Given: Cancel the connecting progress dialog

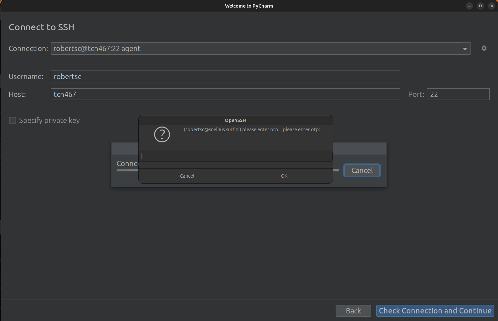Looking at the screenshot, I should click(x=362, y=170).
